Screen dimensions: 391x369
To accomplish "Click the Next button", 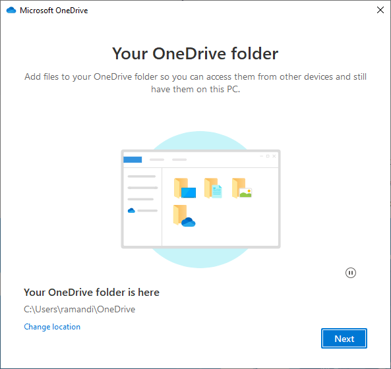I will tap(344, 338).
